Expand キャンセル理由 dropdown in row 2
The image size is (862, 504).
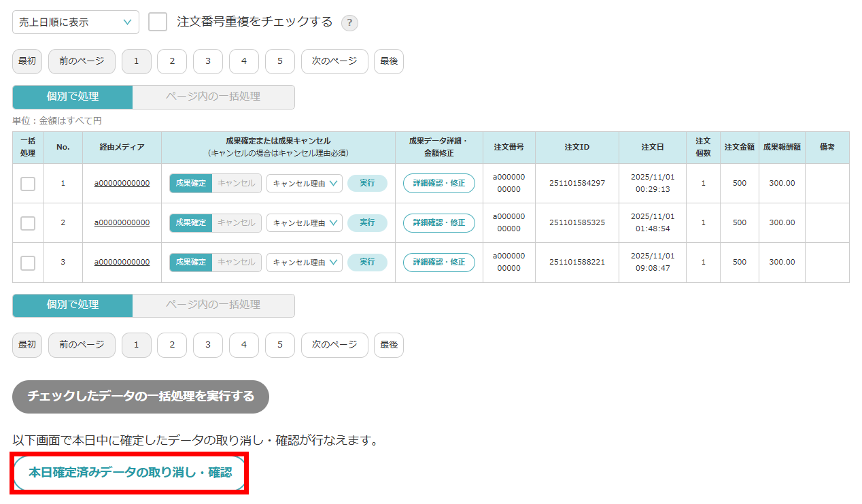(304, 223)
